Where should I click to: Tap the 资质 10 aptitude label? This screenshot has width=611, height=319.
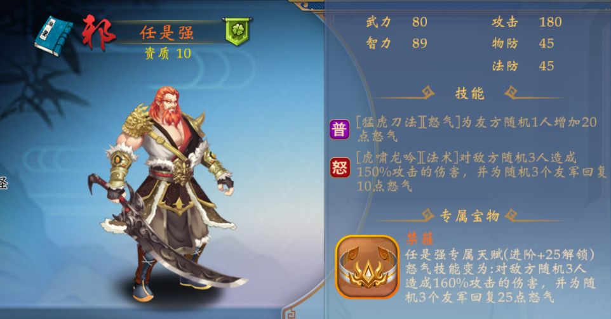[168, 53]
